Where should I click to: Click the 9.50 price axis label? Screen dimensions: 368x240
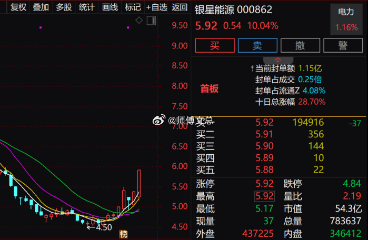tap(180, 25)
